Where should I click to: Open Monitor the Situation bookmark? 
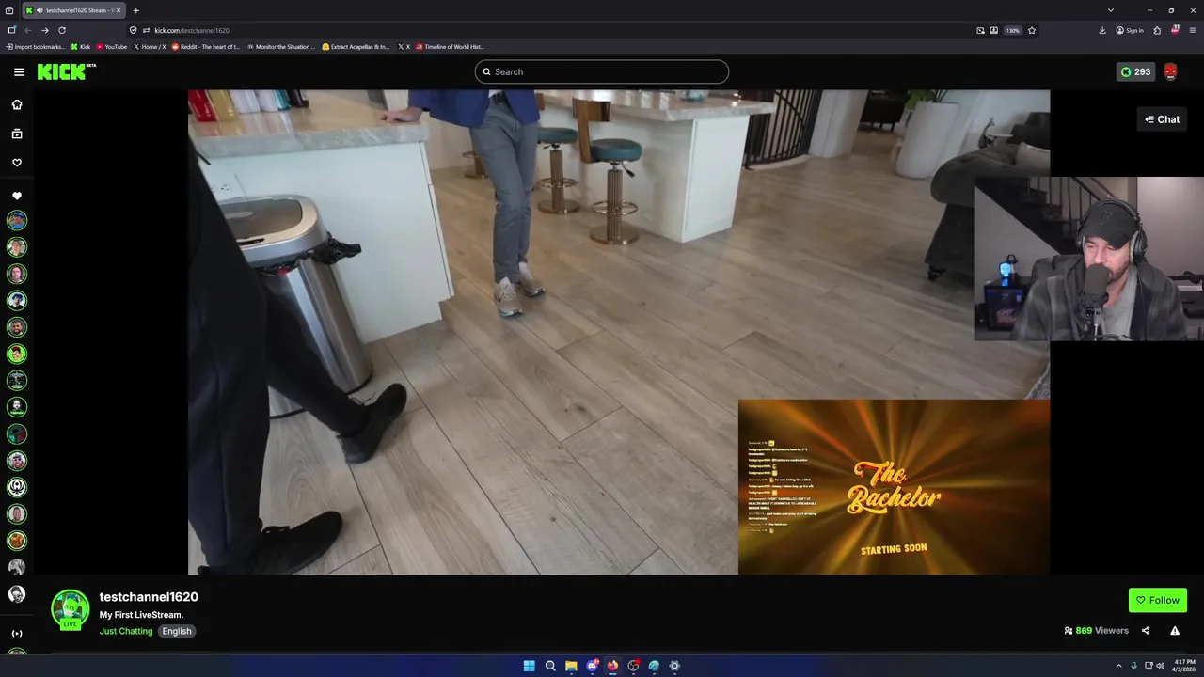(281, 46)
